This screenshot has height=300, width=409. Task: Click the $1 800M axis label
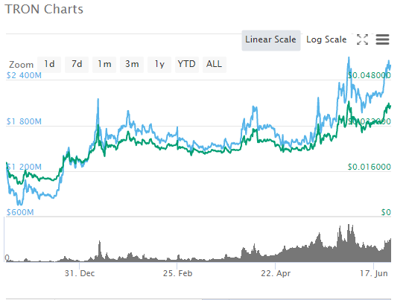click(x=24, y=121)
